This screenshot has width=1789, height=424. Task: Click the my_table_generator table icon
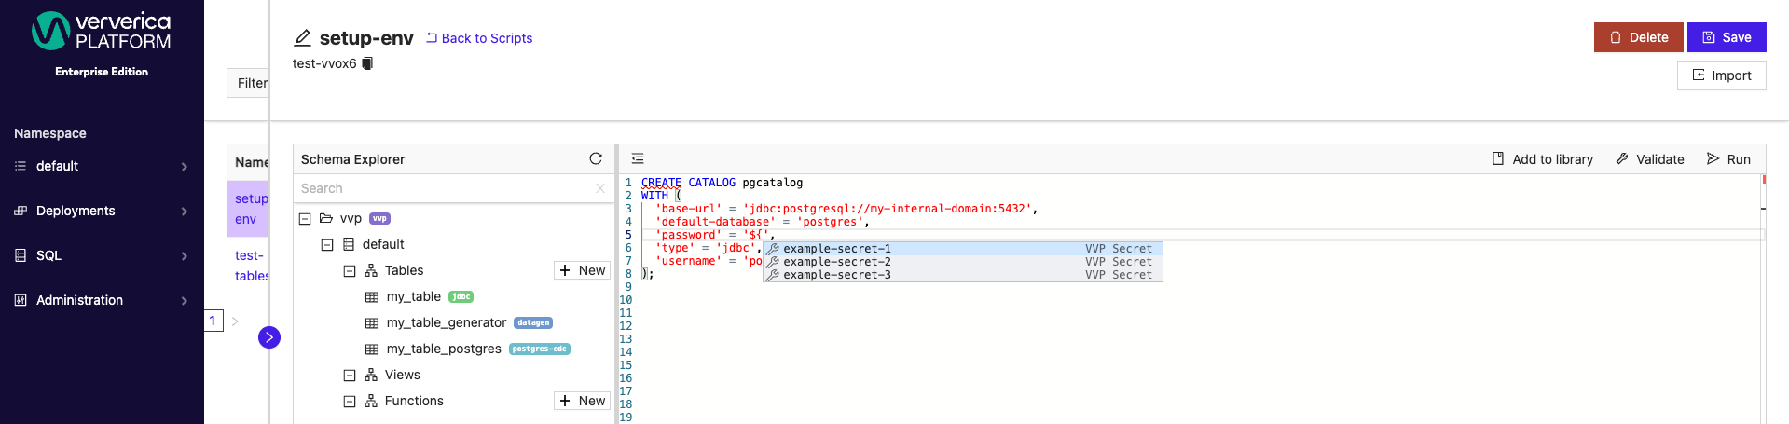click(x=372, y=323)
